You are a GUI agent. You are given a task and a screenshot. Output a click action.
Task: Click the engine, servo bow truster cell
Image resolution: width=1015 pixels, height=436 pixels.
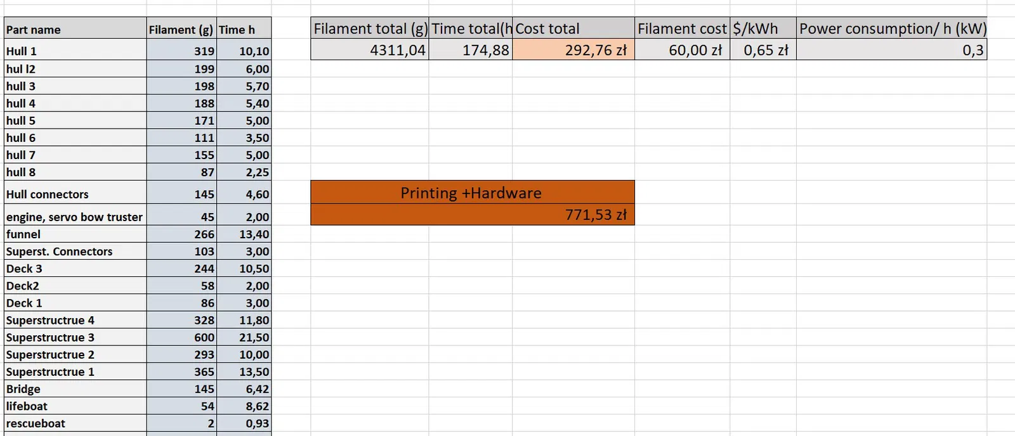tap(75, 217)
